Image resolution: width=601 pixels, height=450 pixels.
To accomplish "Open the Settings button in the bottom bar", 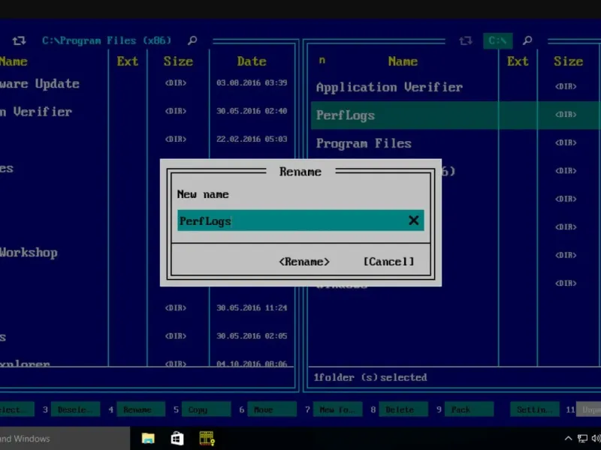I will point(535,409).
